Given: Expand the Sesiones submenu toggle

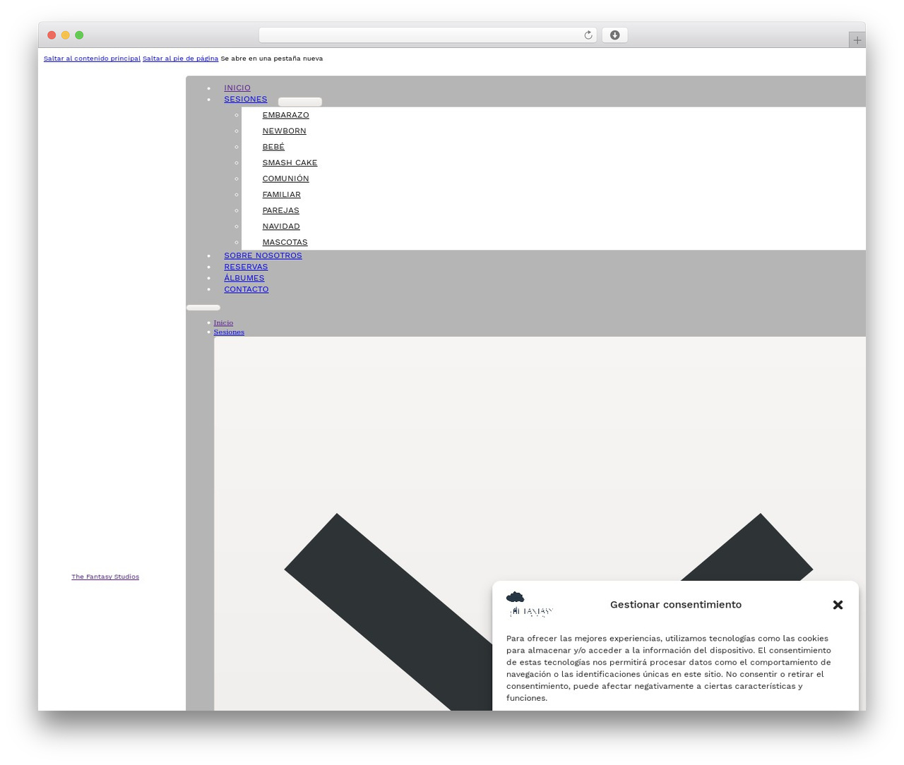Looking at the screenshot, I should (299, 102).
